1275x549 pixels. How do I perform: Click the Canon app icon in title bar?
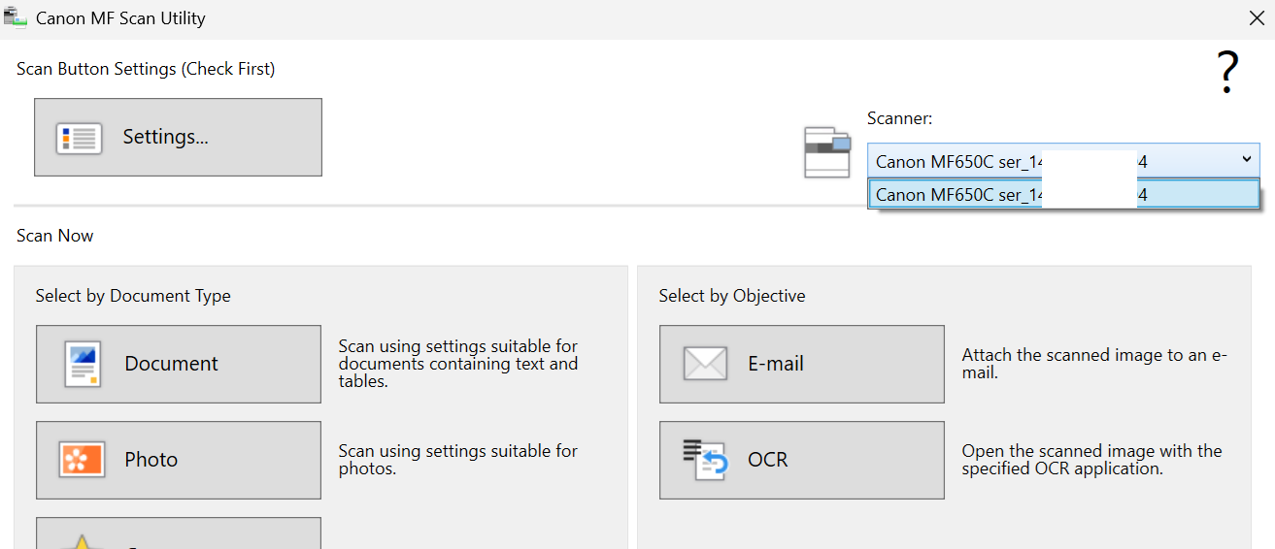point(16,17)
